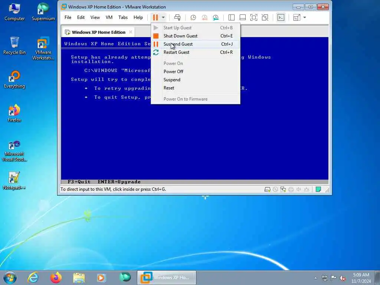380x285 pixels.
Task: Click the stretch guest display icon
Action: click(297, 17)
